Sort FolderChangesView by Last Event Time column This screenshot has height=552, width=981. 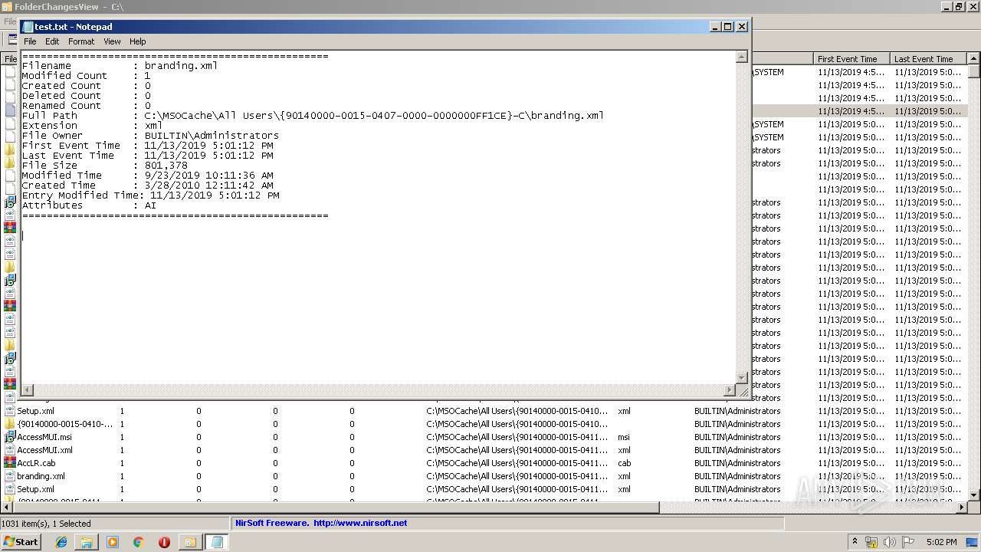tap(927, 59)
